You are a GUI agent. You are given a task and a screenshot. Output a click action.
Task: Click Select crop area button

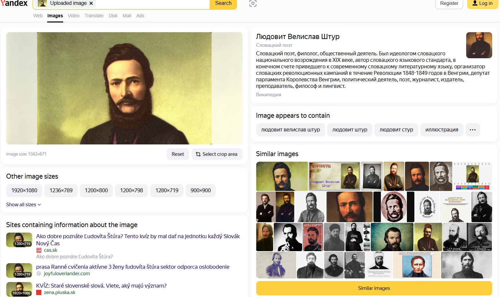coord(217,154)
